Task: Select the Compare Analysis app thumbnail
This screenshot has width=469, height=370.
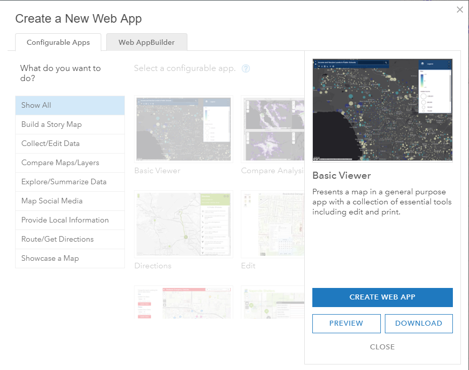Action: pos(273,129)
